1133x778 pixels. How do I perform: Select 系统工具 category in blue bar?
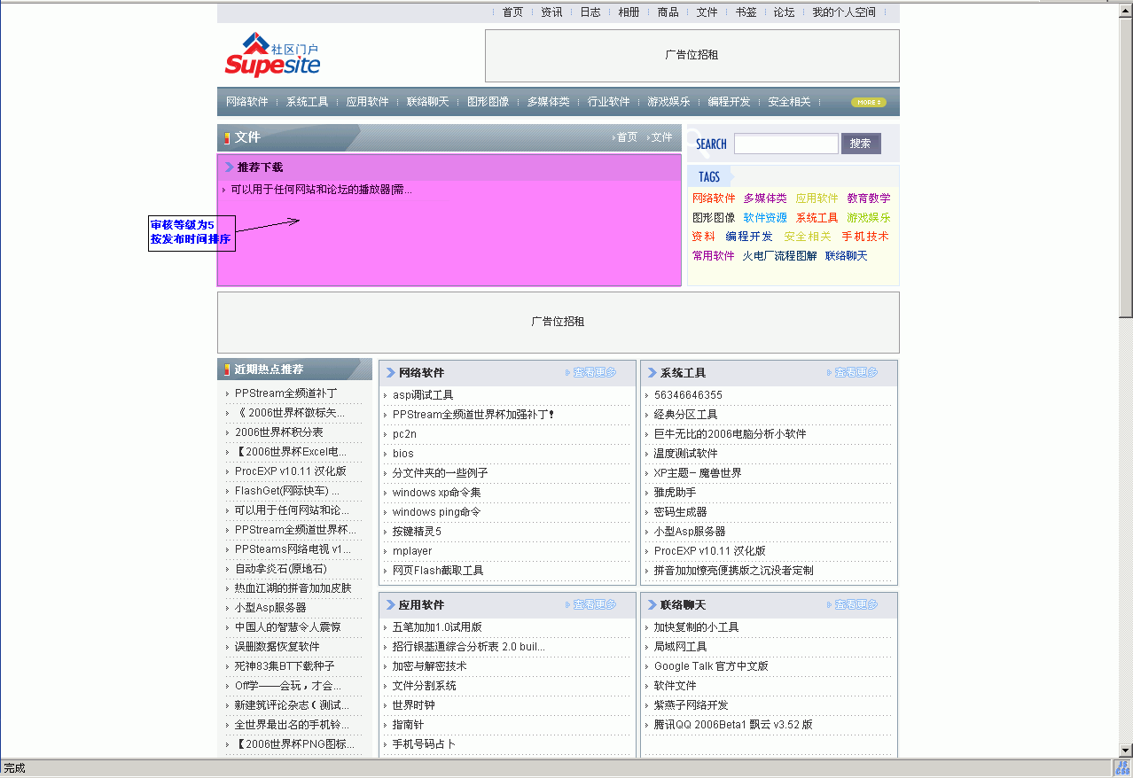(308, 102)
